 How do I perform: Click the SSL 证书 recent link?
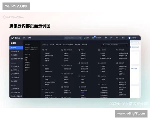pos(58,45)
